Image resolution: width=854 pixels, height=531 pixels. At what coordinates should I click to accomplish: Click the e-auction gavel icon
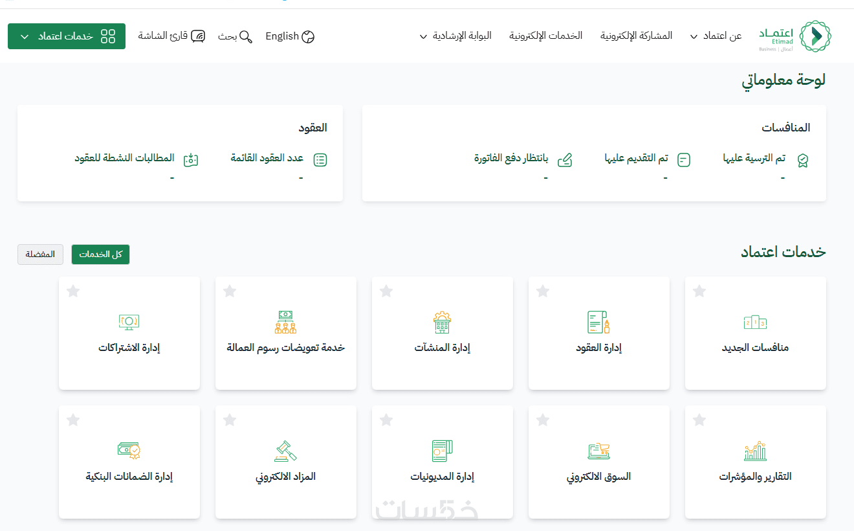click(285, 451)
